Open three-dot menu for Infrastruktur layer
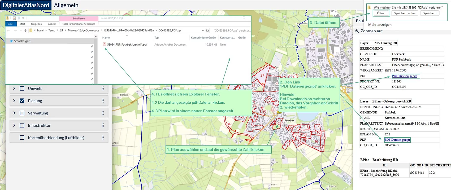This screenshot has width=451, height=190. coord(103,125)
